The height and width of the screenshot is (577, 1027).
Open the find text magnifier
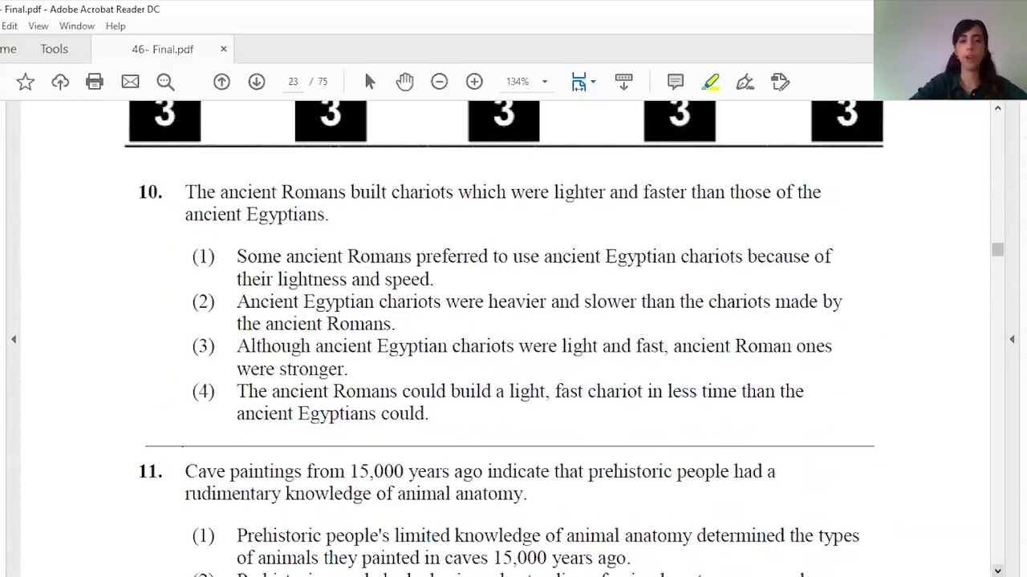click(165, 82)
